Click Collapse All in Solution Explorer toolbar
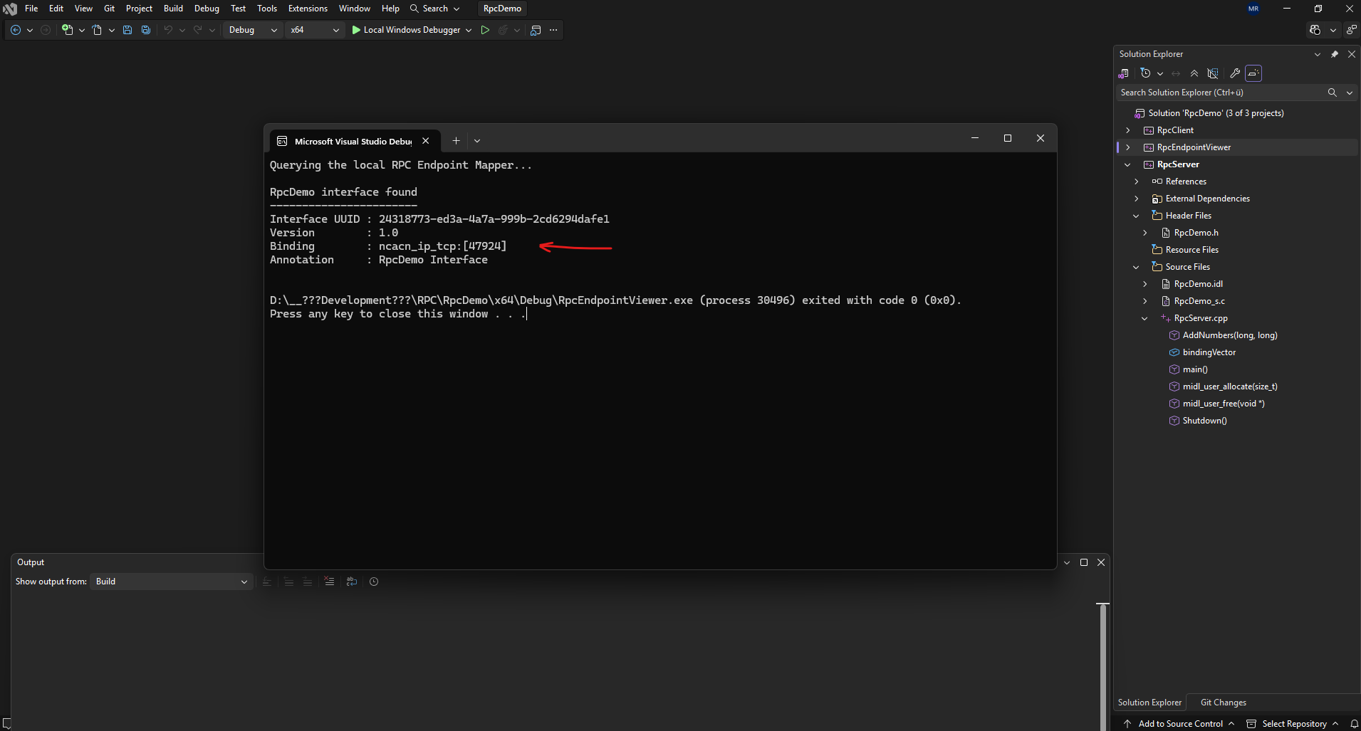 [1194, 73]
